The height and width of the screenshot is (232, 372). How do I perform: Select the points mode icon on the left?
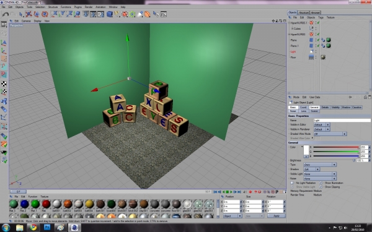click(x=4, y=59)
